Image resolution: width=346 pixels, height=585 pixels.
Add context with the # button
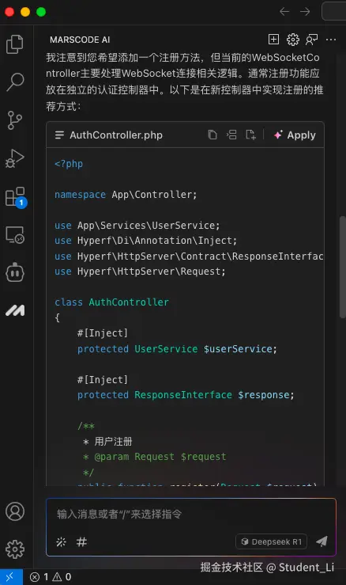pos(81,541)
